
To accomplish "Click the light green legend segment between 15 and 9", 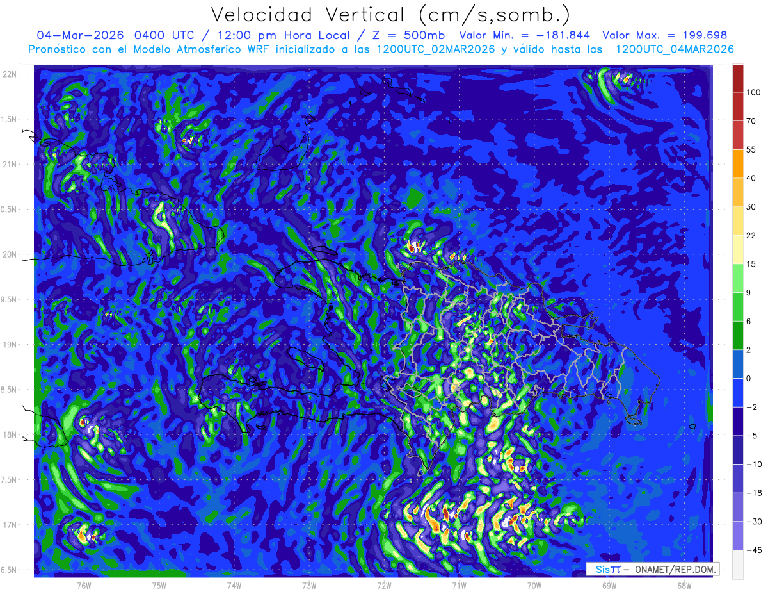I will pos(738,278).
